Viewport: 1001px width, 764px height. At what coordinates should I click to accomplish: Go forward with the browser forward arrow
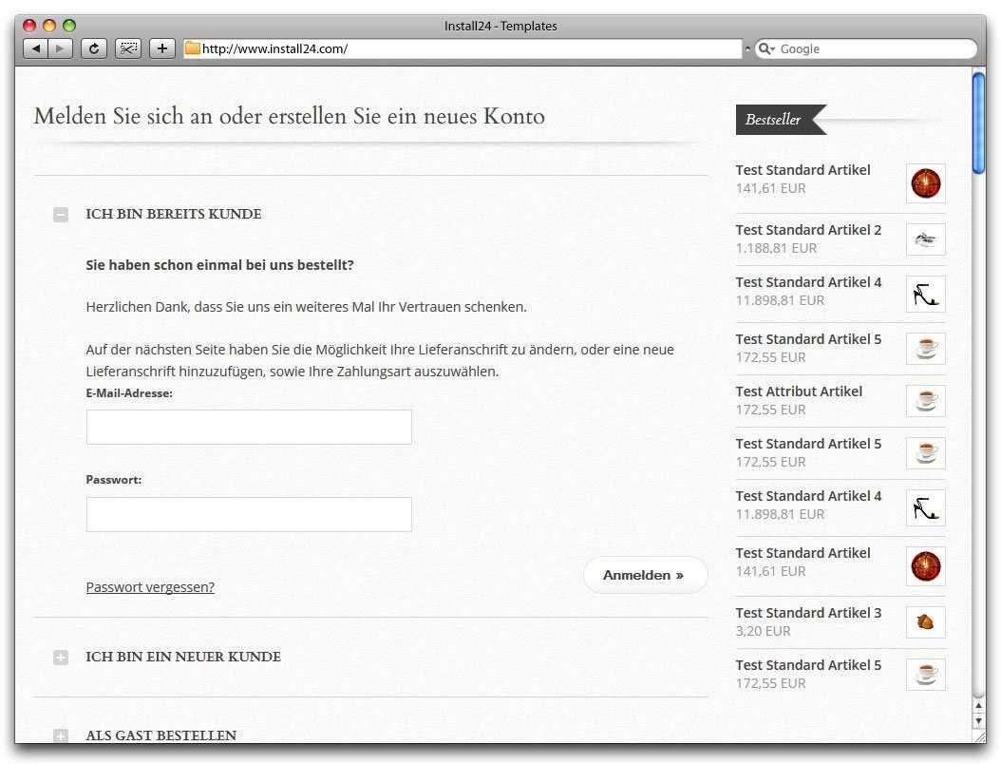coord(60,48)
